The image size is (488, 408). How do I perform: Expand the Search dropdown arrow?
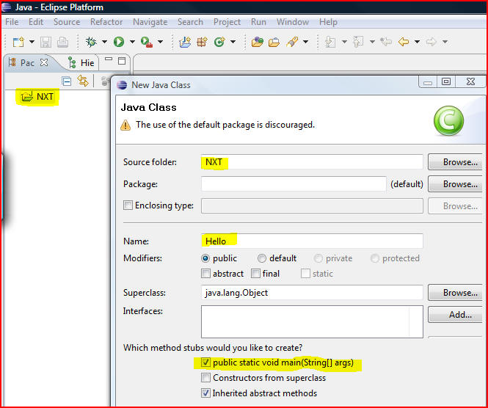(305, 42)
